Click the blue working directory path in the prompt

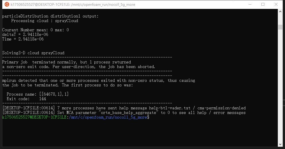click(108, 117)
